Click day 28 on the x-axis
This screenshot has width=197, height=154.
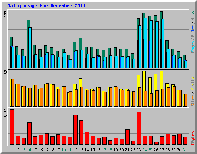tap(167, 150)
